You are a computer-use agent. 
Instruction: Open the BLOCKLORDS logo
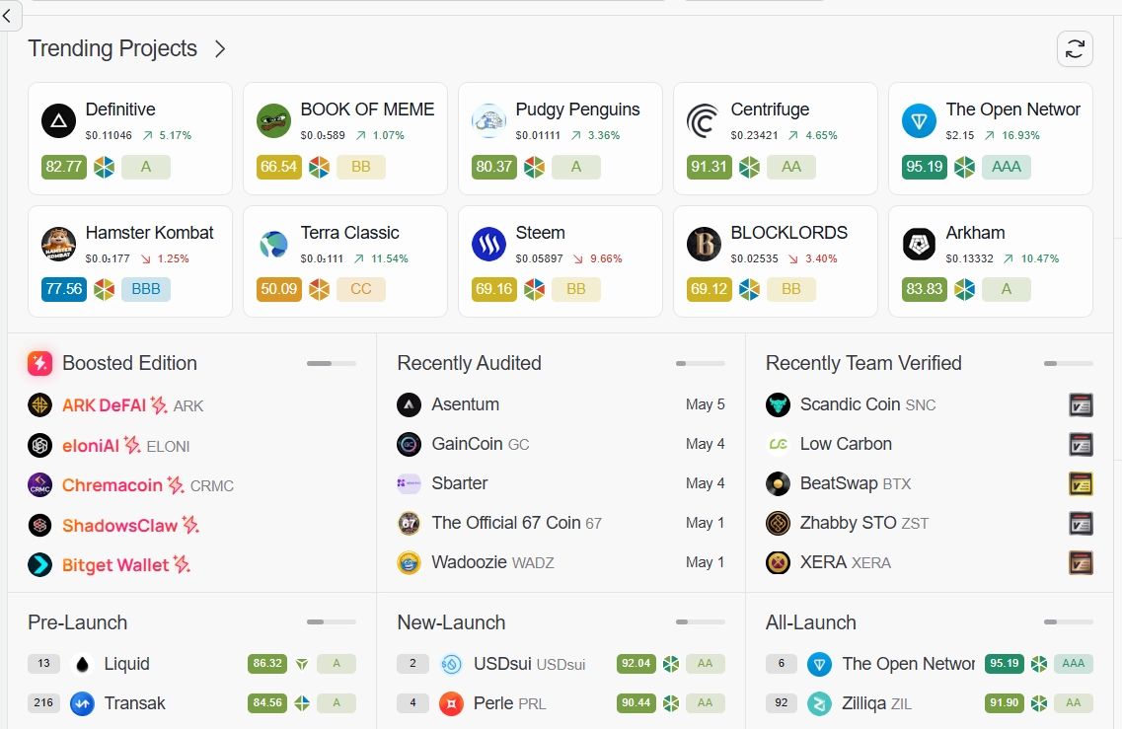pos(705,244)
